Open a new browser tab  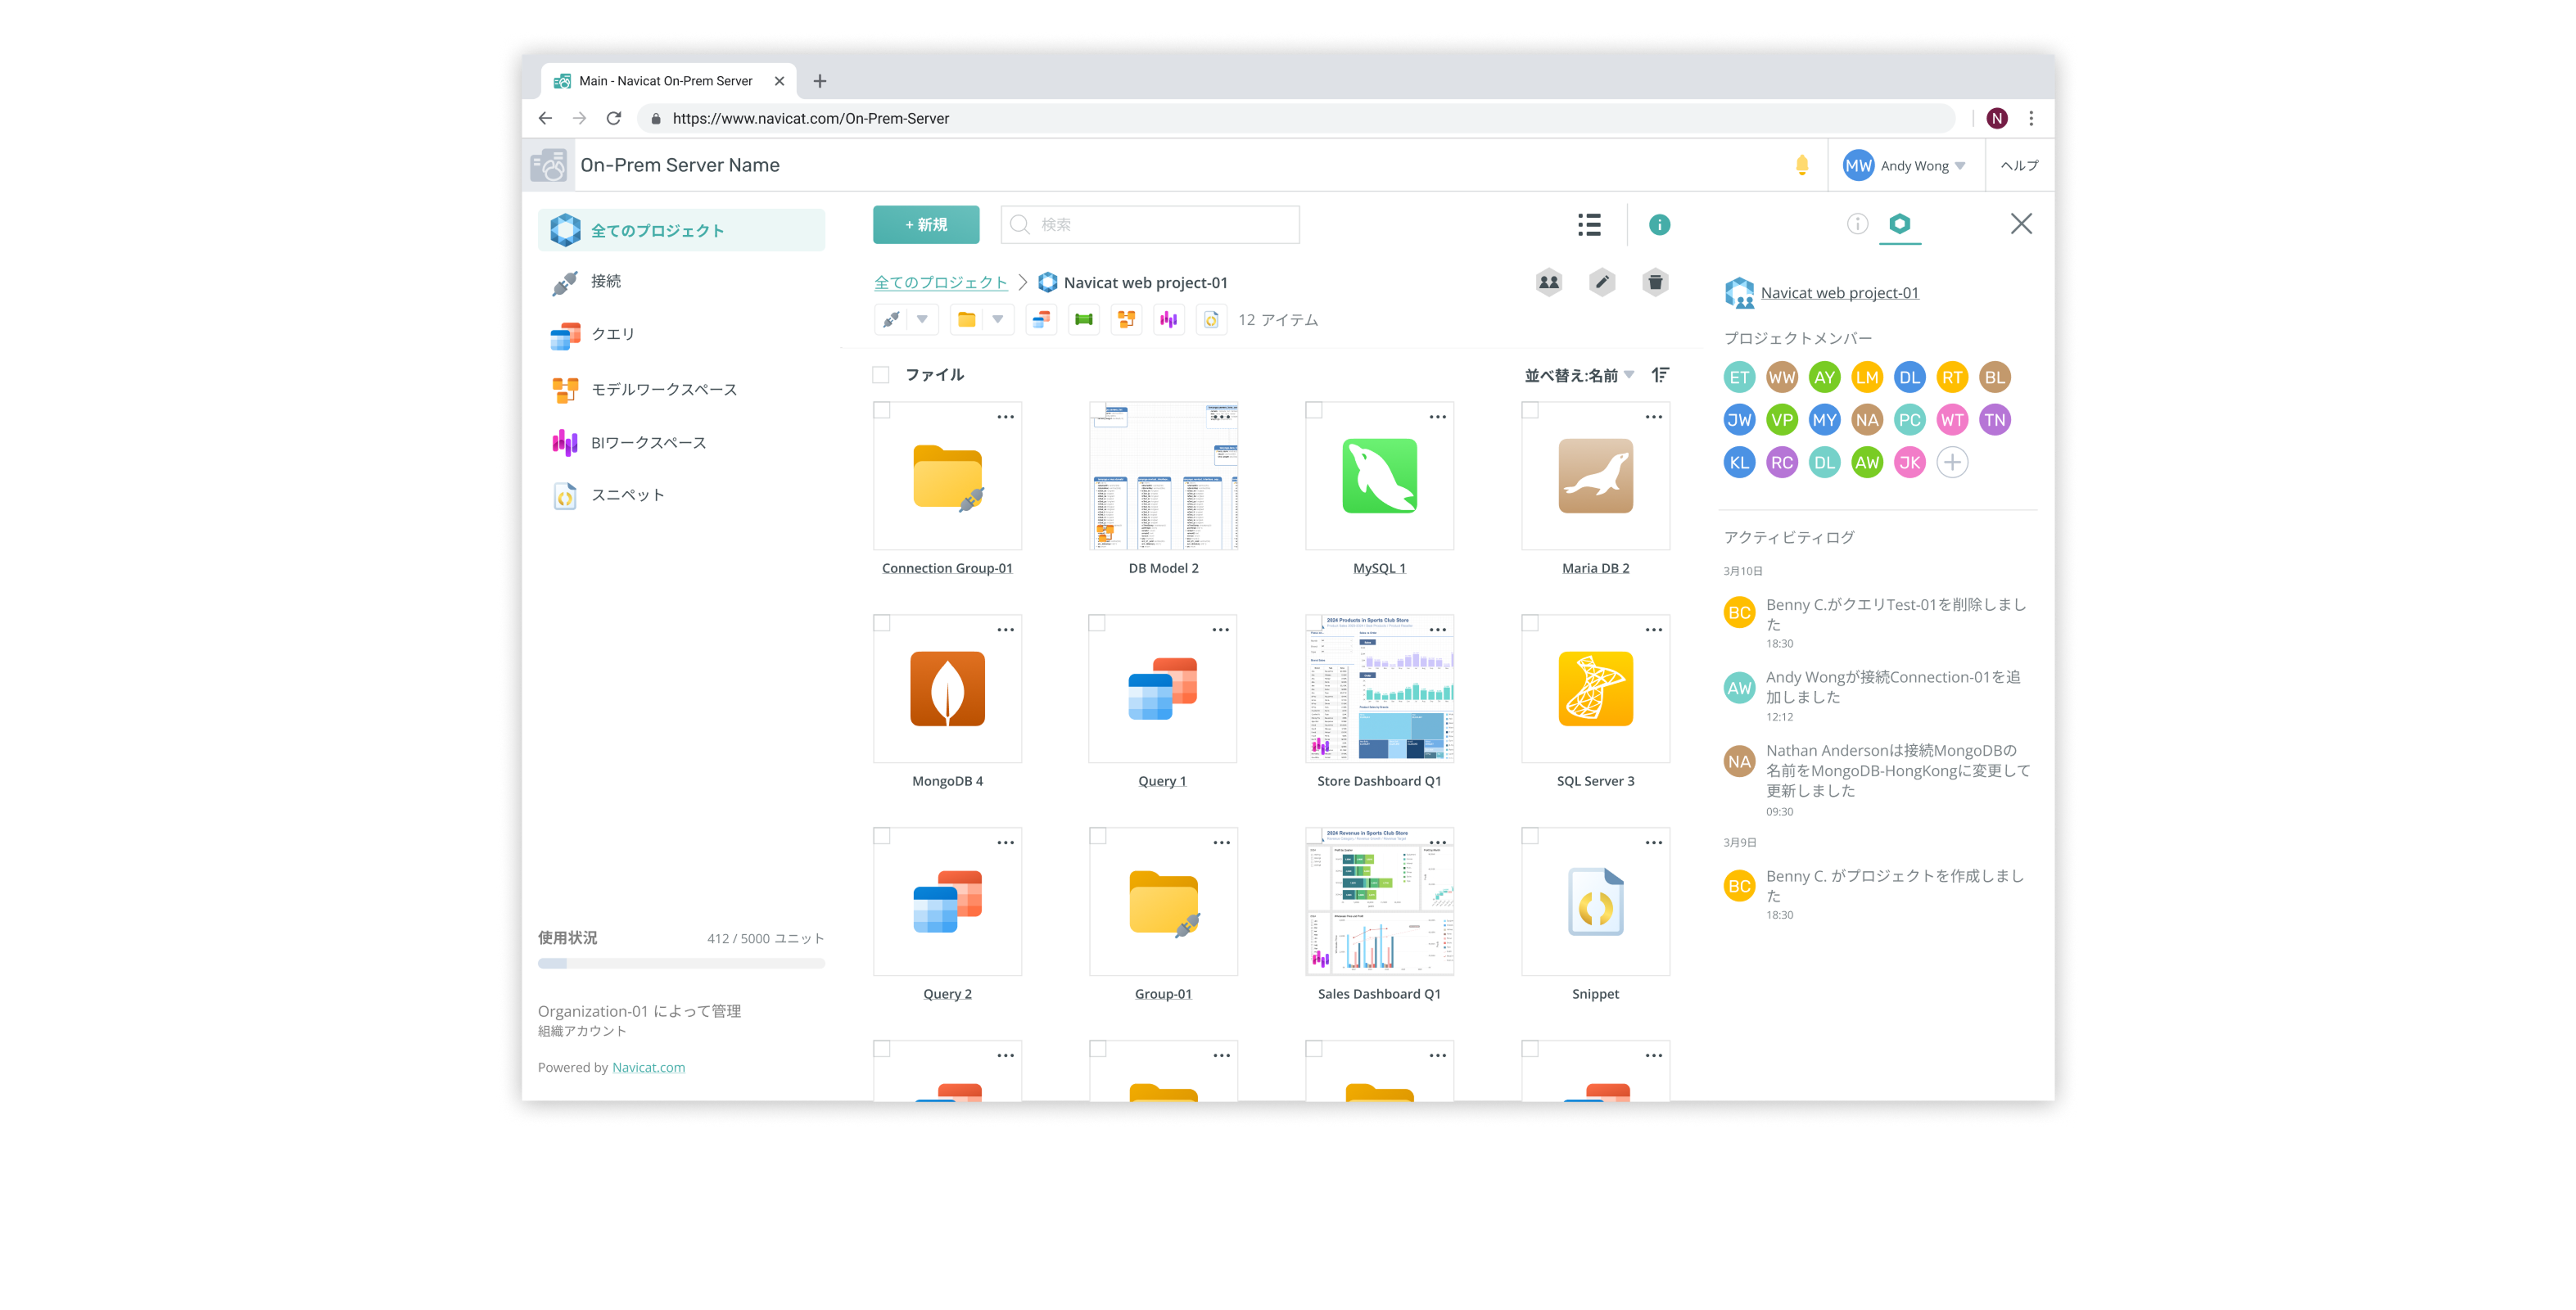coord(820,81)
